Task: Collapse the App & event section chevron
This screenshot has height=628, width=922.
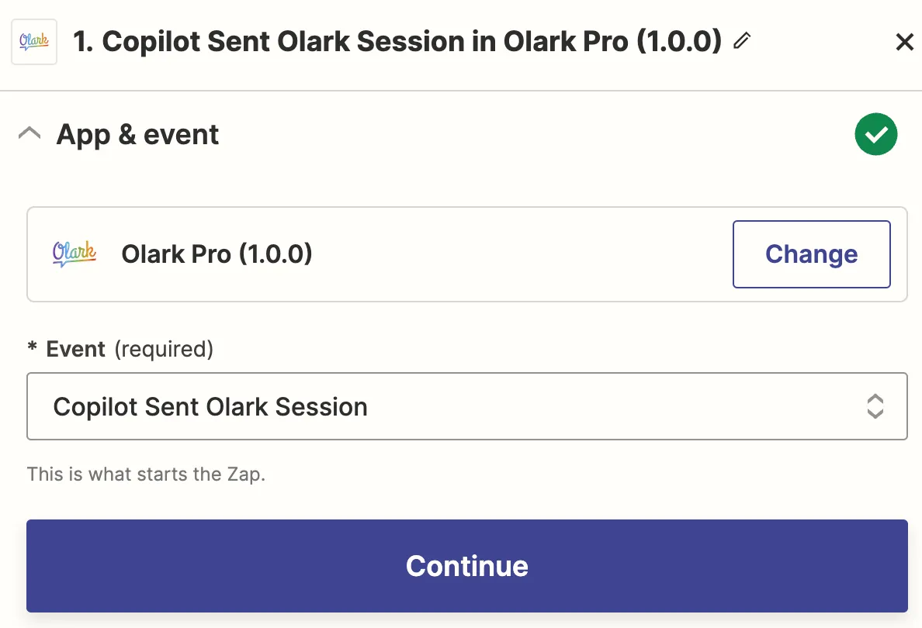Action: (x=29, y=133)
